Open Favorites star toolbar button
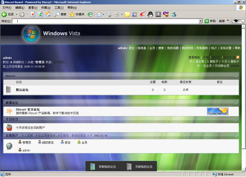Screen dimensions: 246x177 (x=77, y=14)
